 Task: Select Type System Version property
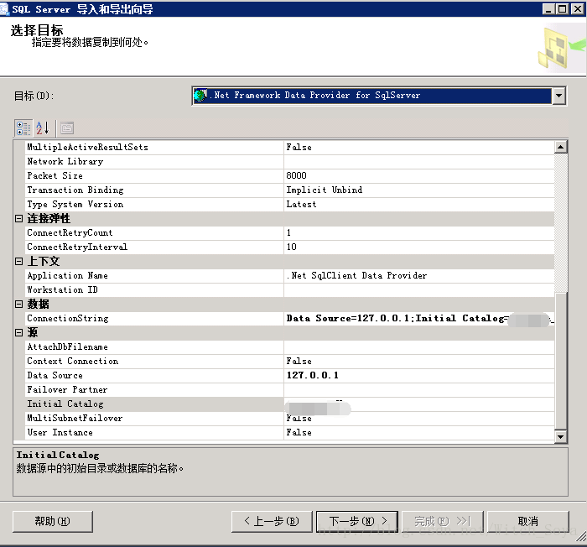[154, 204]
